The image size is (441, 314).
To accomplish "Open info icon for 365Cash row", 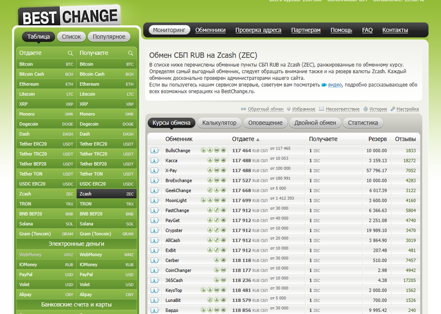I will pos(154,280).
